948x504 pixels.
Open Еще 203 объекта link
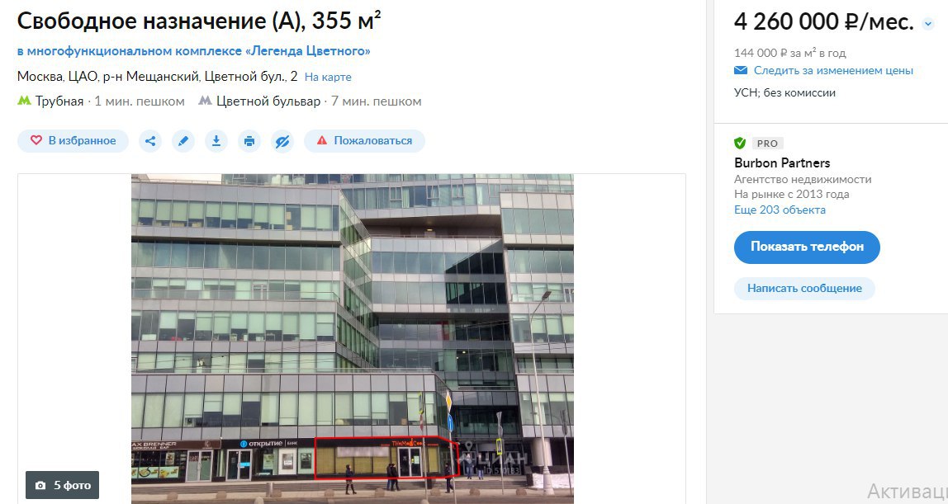(780, 210)
